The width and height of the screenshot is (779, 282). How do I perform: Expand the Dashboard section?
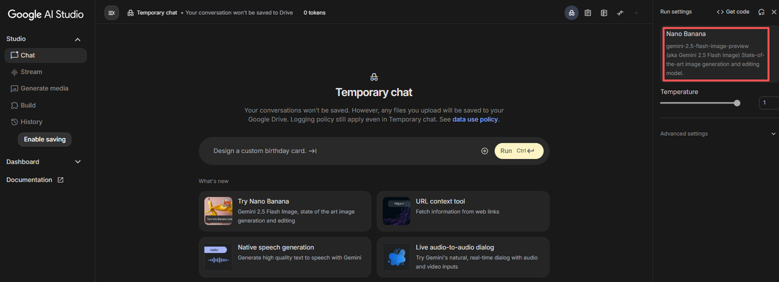(77, 162)
